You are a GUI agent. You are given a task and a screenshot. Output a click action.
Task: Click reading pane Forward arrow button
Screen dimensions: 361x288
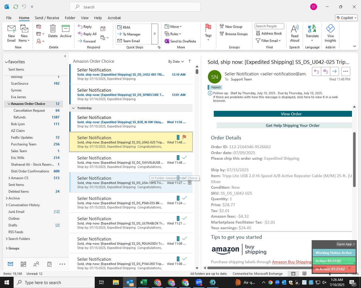334,71
